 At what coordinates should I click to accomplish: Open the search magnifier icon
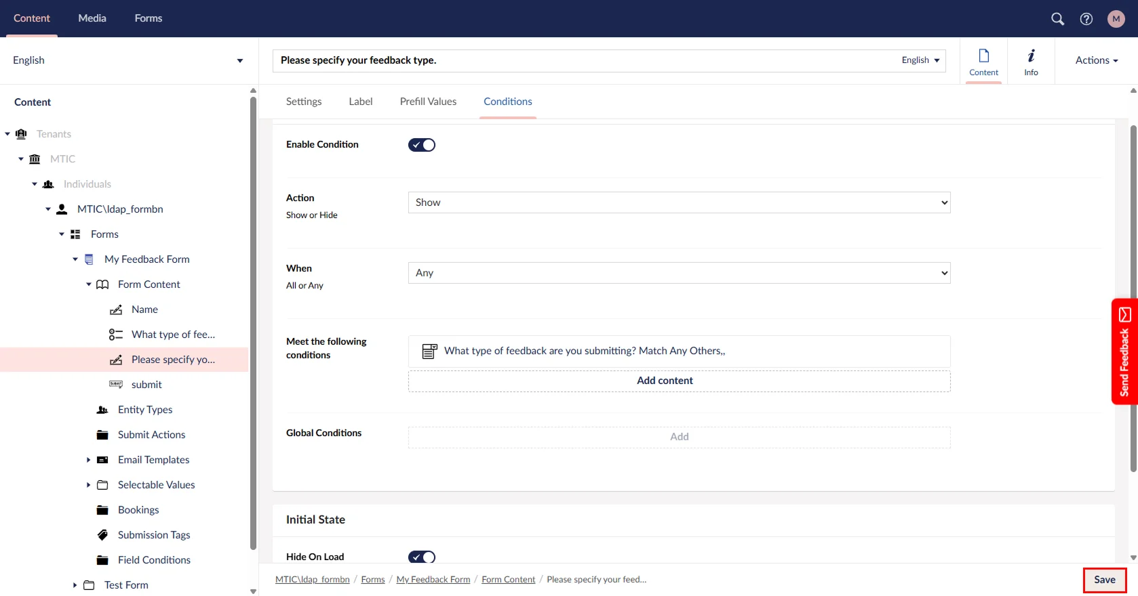[1057, 19]
